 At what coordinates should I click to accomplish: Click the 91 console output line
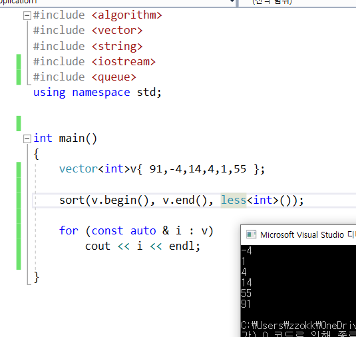[246, 304]
